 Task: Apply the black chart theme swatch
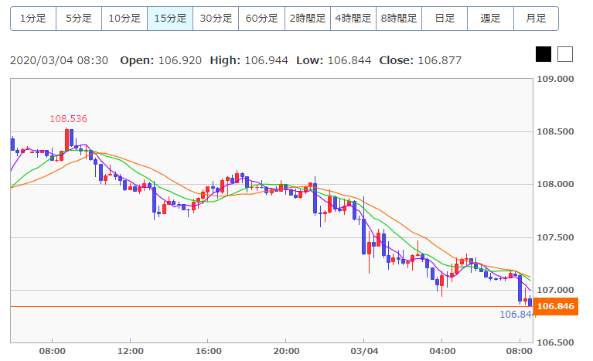(x=544, y=54)
